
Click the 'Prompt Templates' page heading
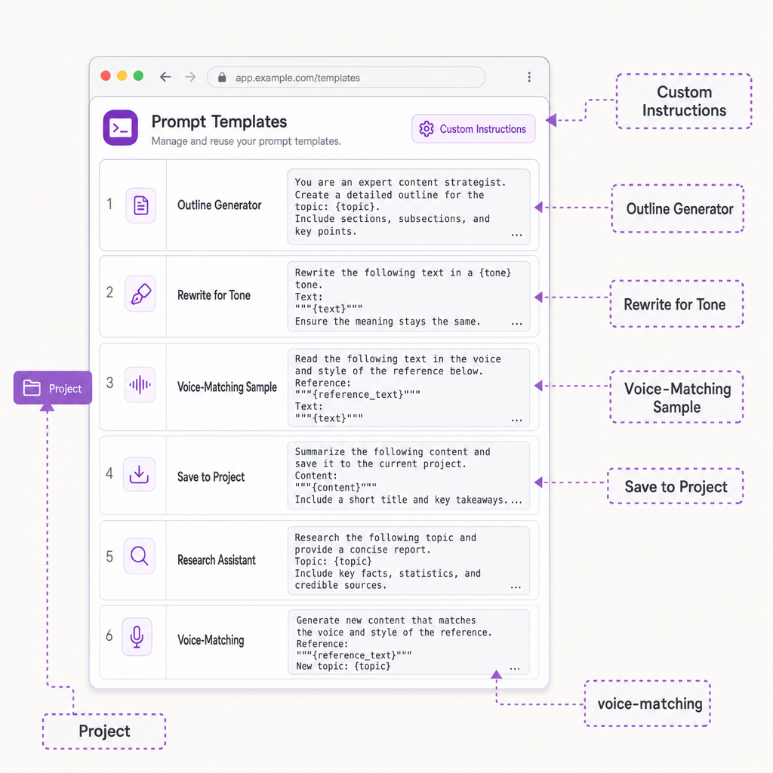pyautogui.click(x=219, y=122)
